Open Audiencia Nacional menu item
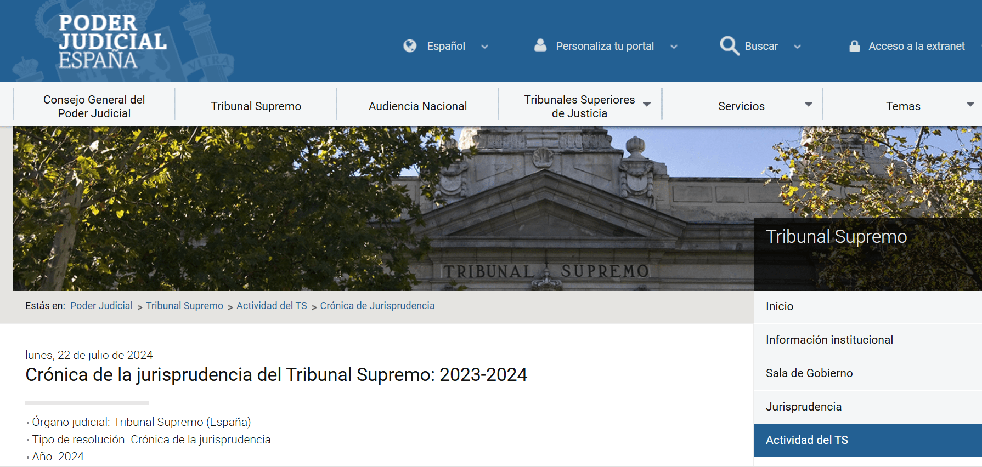Viewport: 982px width, 467px height. tap(418, 106)
